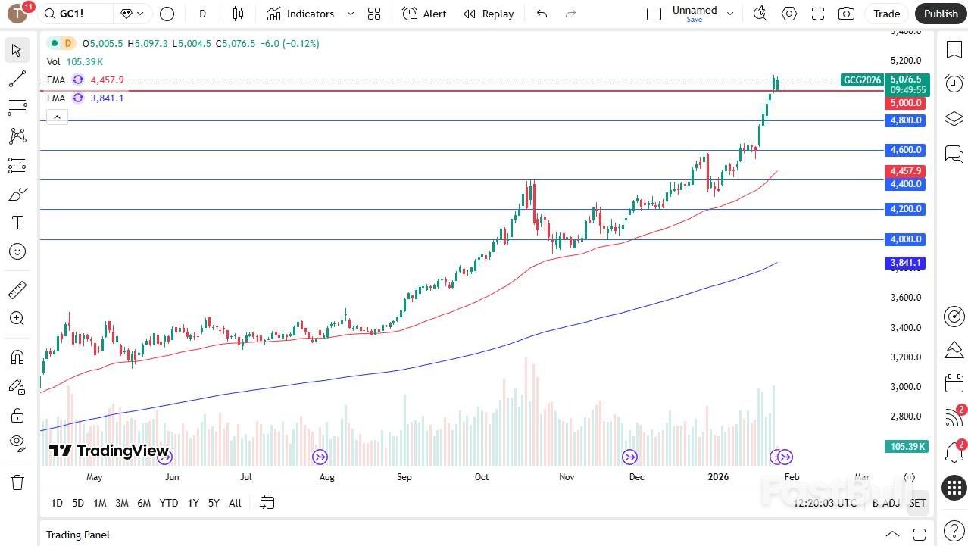Click the magnet mode icon

coord(17,357)
